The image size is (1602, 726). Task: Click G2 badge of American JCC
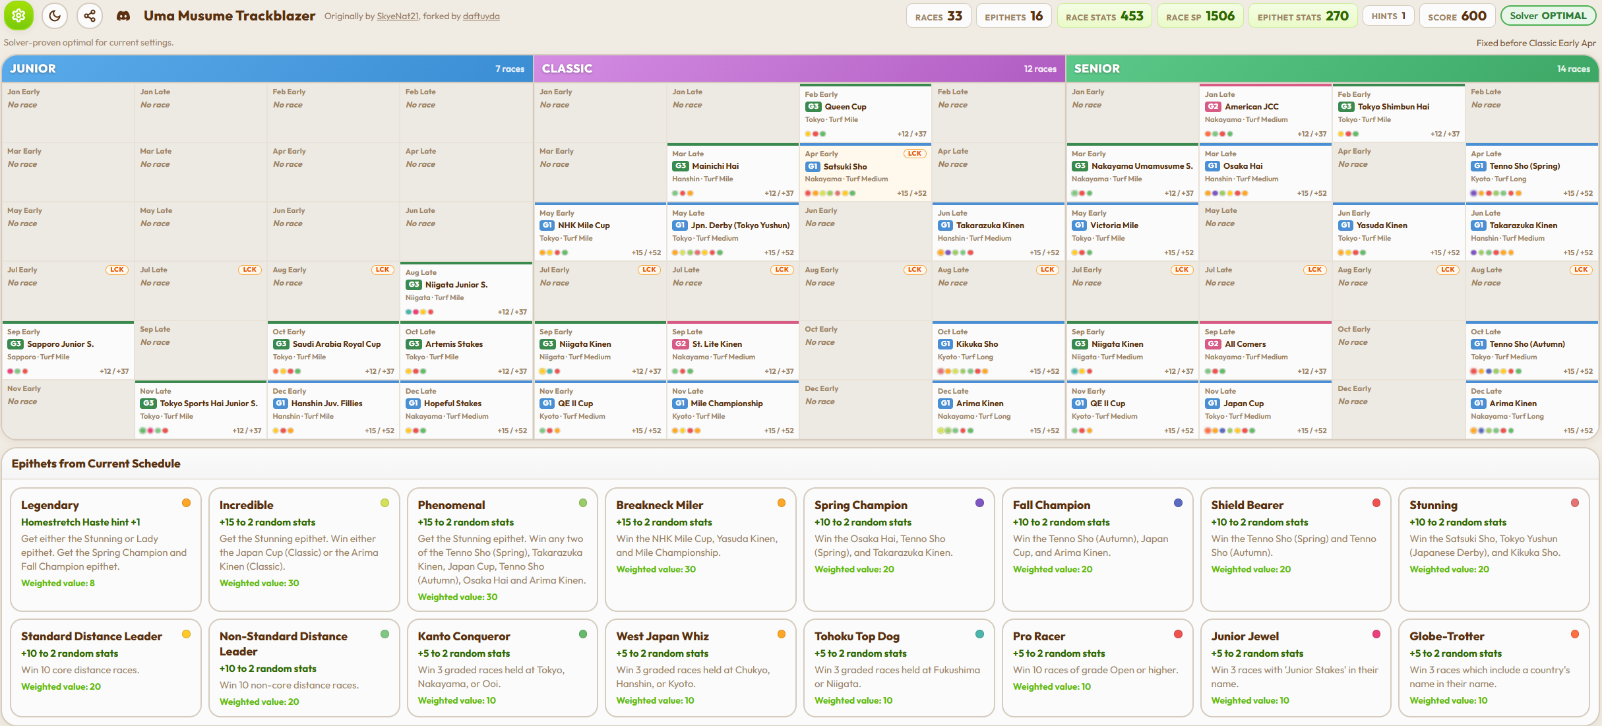point(1213,107)
